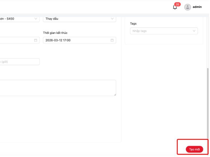Click calendar icon in Thời gian kết thúc field
The width and height of the screenshot is (210, 157).
(112, 40)
